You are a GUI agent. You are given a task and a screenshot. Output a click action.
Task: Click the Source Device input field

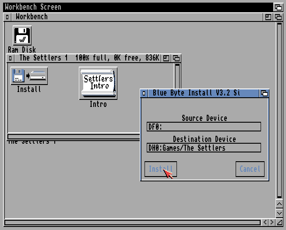[204, 127]
